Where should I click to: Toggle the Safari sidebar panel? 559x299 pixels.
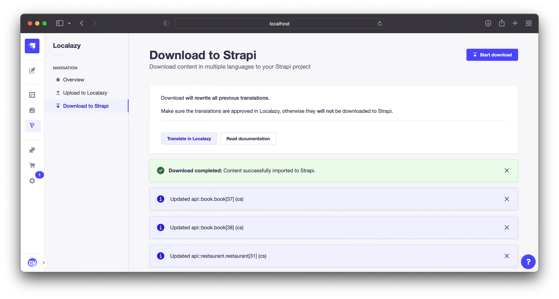pyautogui.click(x=60, y=23)
